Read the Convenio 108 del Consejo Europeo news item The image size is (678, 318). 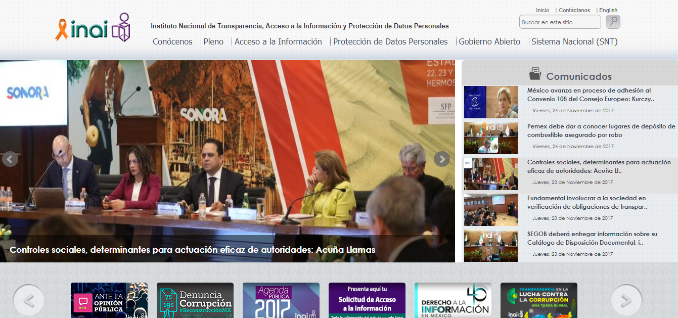pos(591,95)
